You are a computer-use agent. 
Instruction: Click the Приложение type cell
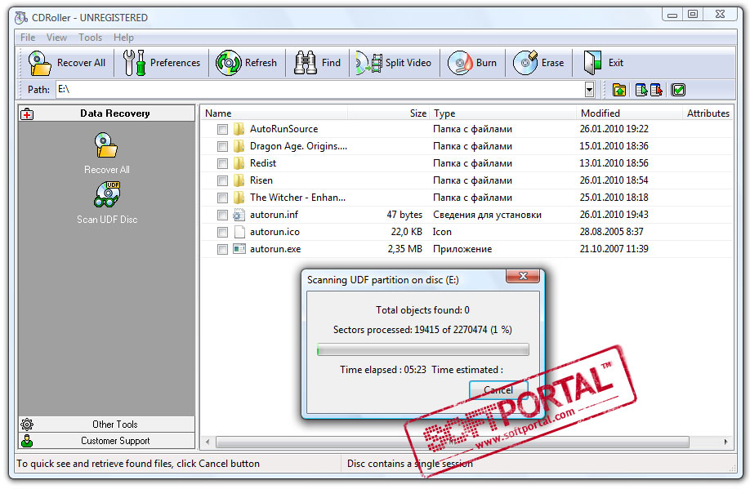pyautogui.click(x=462, y=249)
